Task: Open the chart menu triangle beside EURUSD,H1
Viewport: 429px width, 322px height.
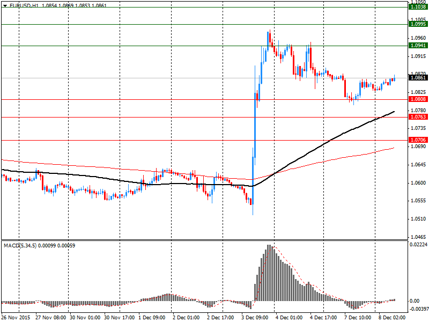Action: click(x=5, y=5)
